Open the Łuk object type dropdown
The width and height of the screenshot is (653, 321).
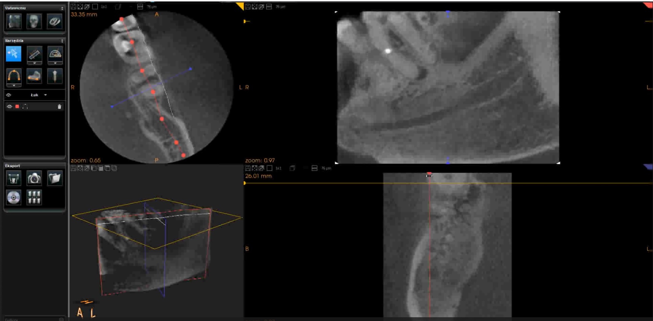(x=45, y=95)
